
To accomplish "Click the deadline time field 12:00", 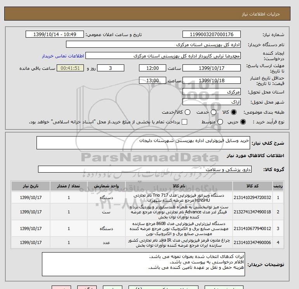I will point(153,68).
